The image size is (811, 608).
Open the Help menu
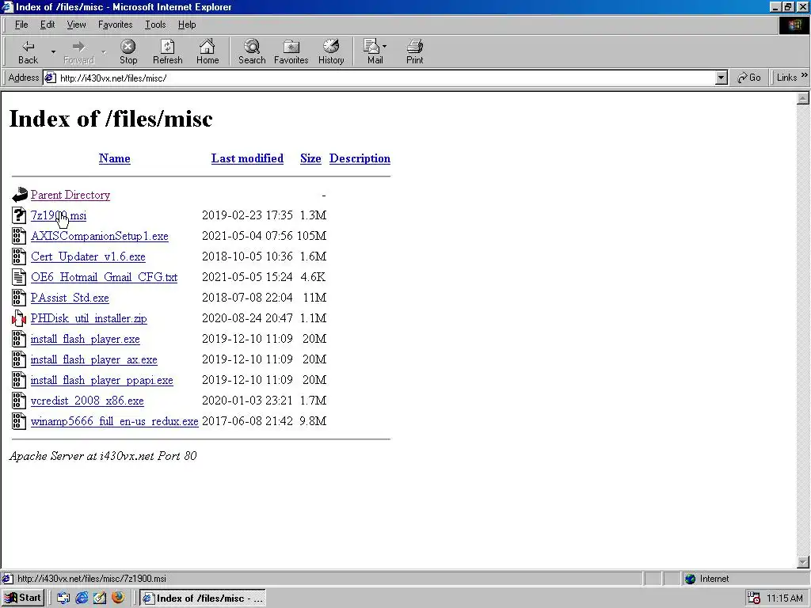(x=187, y=25)
